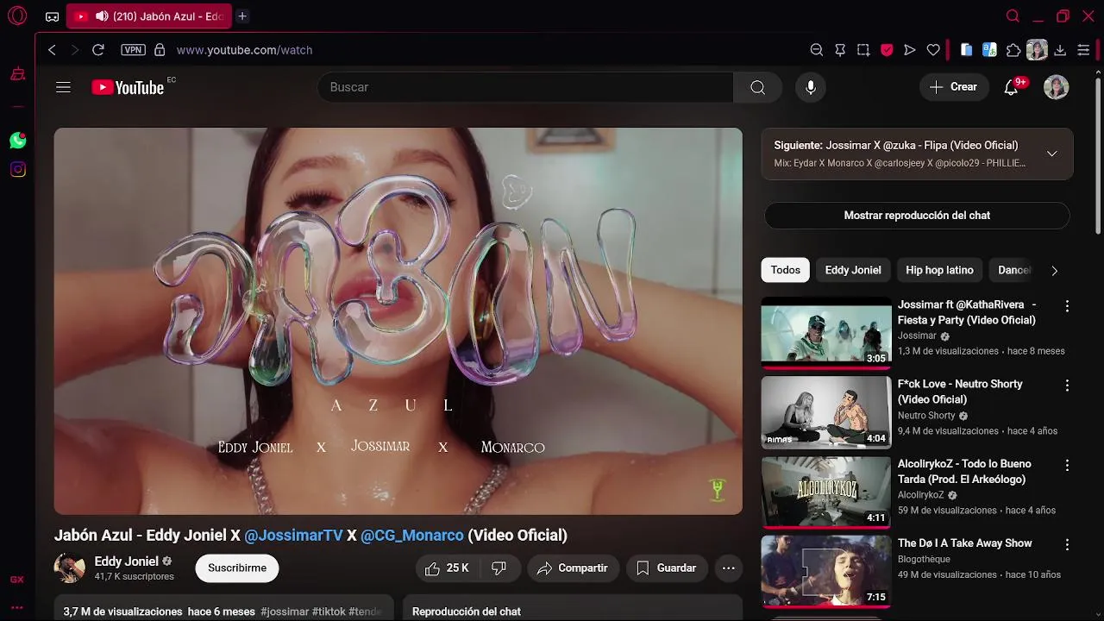Zoom out with the magnifier icon
1104x621 pixels.
pos(817,50)
